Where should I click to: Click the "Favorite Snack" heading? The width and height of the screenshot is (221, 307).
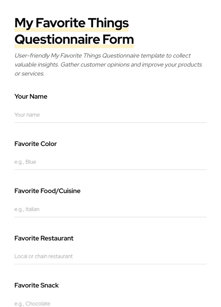pos(37,285)
